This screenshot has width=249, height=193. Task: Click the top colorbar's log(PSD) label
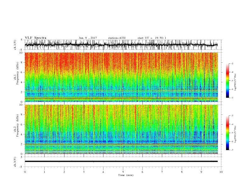(x=235, y=82)
